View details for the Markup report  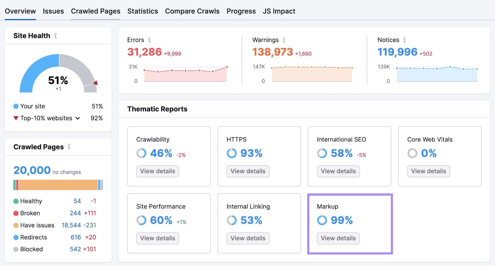pos(338,238)
